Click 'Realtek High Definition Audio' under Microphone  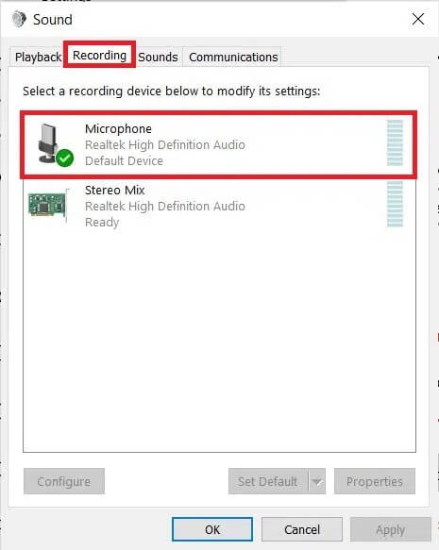(x=165, y=145)
